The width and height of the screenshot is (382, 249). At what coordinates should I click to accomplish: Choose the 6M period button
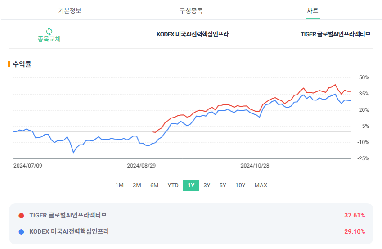click(154, 186)
